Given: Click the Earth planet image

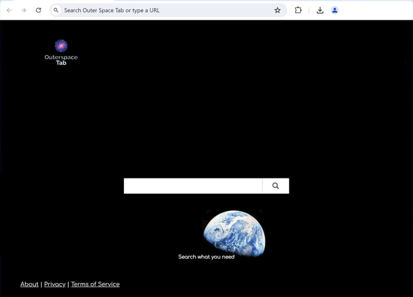Looking at the screenshot, I should (x=234, y=232).
